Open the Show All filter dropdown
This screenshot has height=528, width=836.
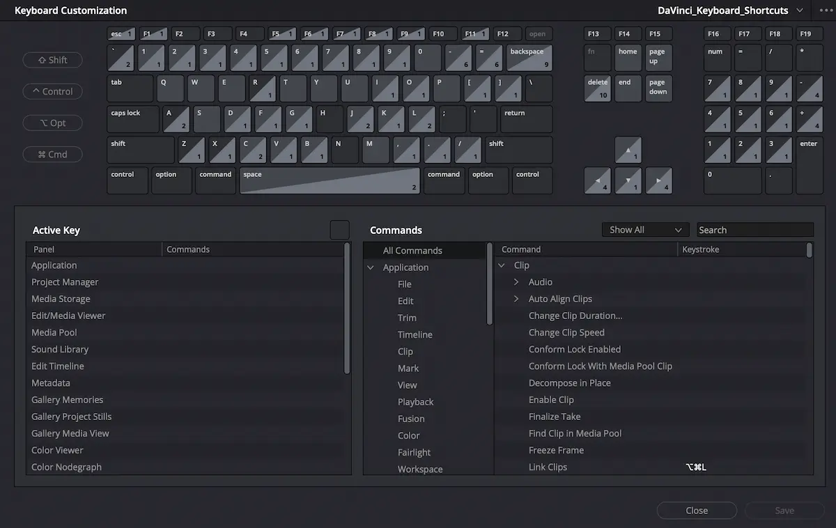click(x=645, y=229)
